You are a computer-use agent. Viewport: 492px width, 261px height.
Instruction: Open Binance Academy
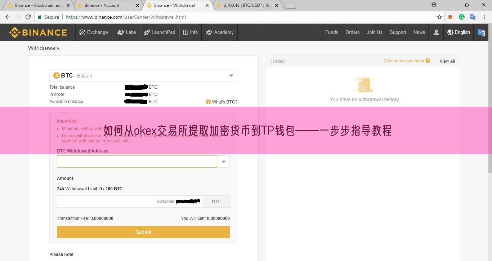(x=220, y=32)
